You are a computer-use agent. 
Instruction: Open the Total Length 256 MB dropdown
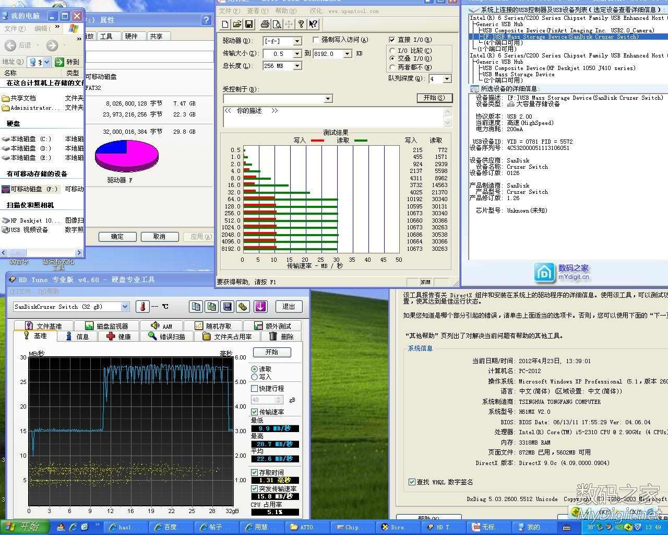[x=297, y=66]
